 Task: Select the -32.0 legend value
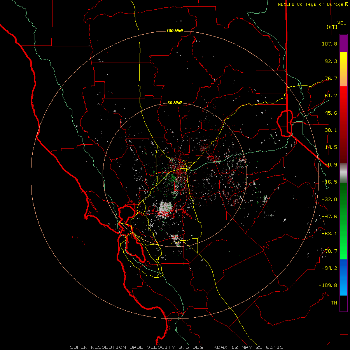tap(329, 199)
